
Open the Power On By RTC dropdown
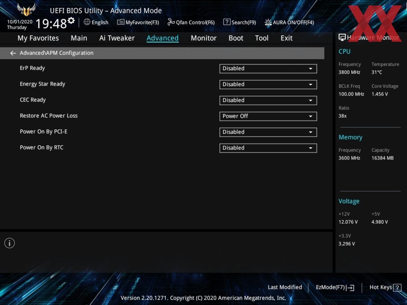(268, 148)
